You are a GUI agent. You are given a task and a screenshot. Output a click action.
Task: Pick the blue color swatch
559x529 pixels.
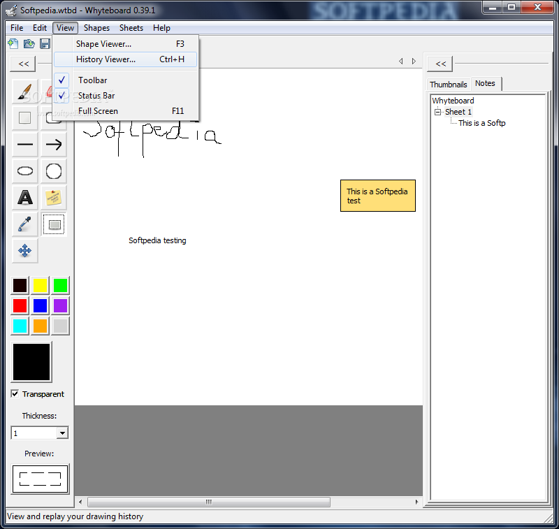[40, 306]
